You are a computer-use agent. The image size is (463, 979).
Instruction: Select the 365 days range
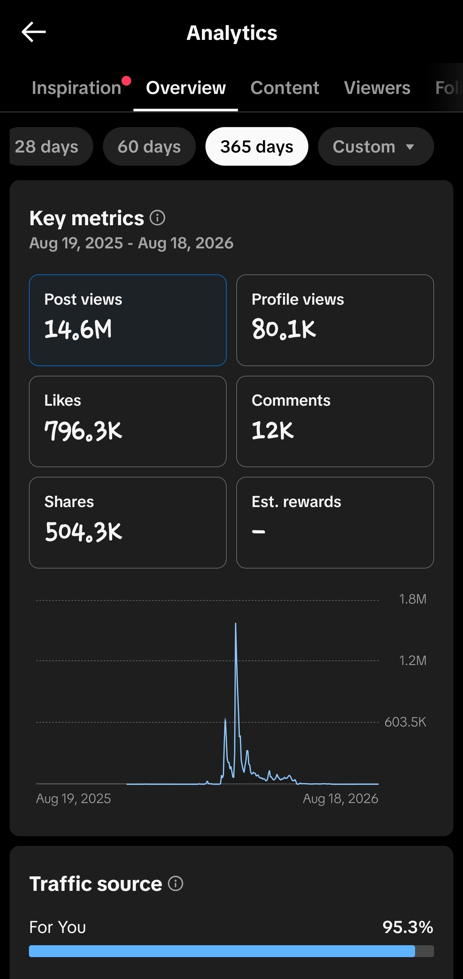(257, 146)
